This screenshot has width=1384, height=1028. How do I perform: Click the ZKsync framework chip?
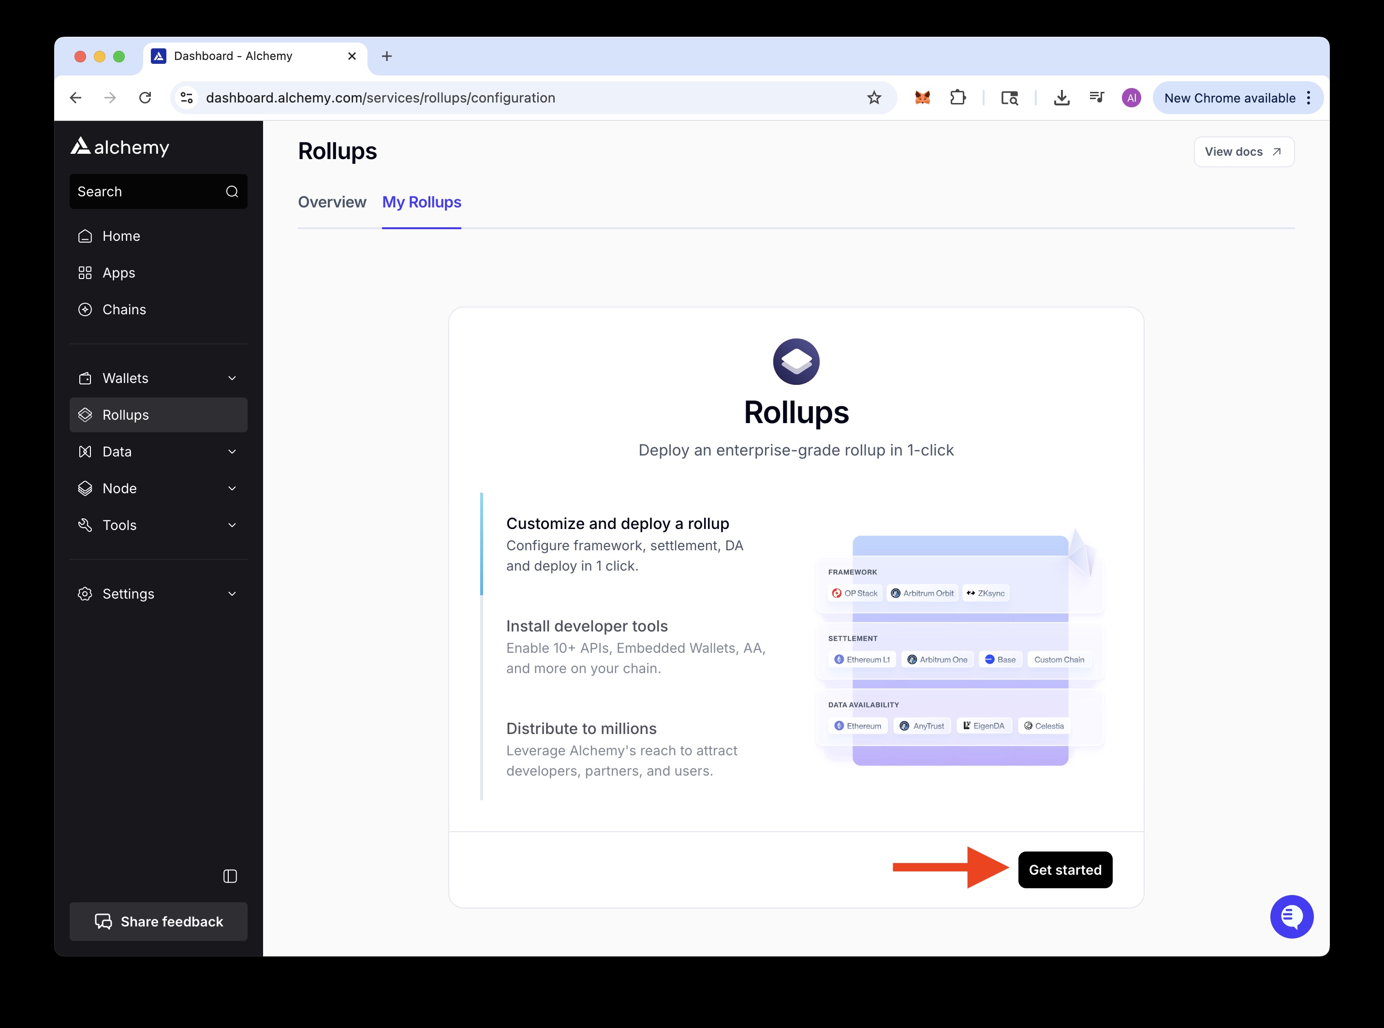(986, 593)
